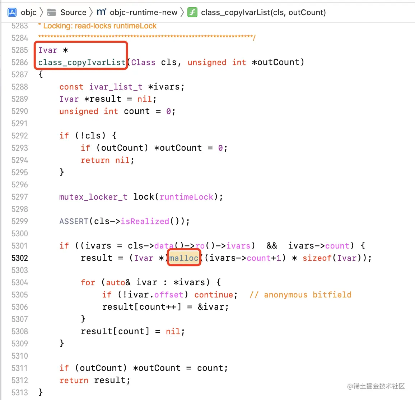
Task: Expand chevron after objc-runtime-new breadcrumb
Action: (x=182, y=12)
